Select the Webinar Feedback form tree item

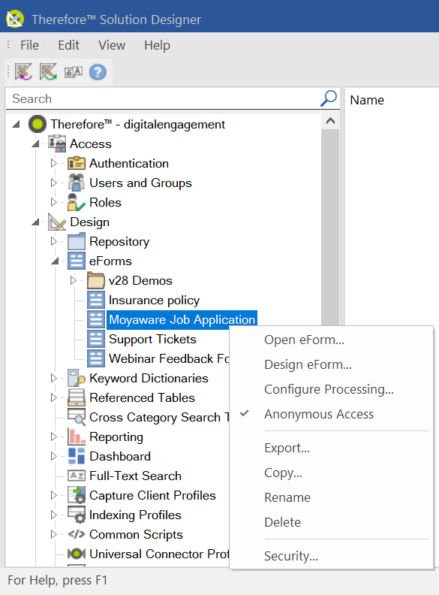169,358
